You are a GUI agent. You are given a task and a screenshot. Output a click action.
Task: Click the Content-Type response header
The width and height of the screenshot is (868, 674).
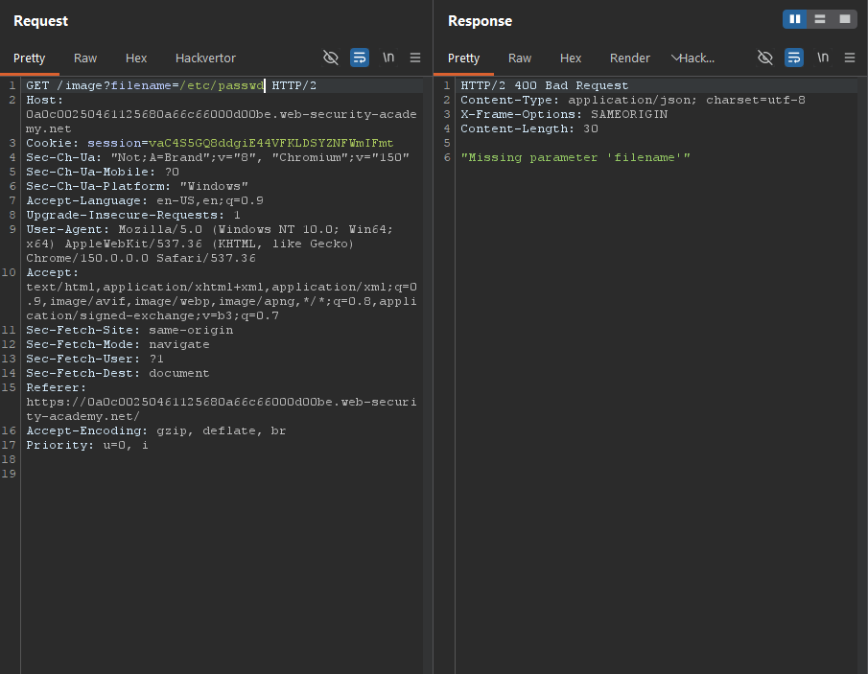[633, 100]
